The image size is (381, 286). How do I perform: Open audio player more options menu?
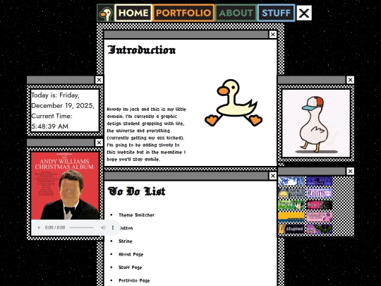[113, 227]
